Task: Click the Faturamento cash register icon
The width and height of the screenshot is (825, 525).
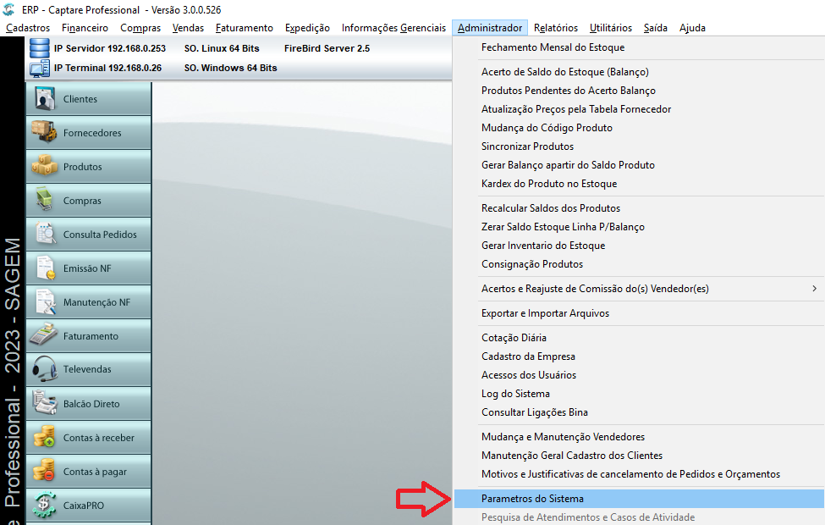Action: pos(44,335)
